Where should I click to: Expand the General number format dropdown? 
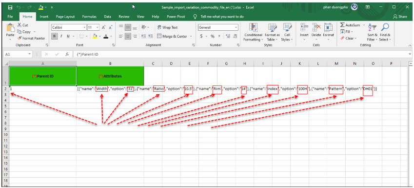point(236,27)
